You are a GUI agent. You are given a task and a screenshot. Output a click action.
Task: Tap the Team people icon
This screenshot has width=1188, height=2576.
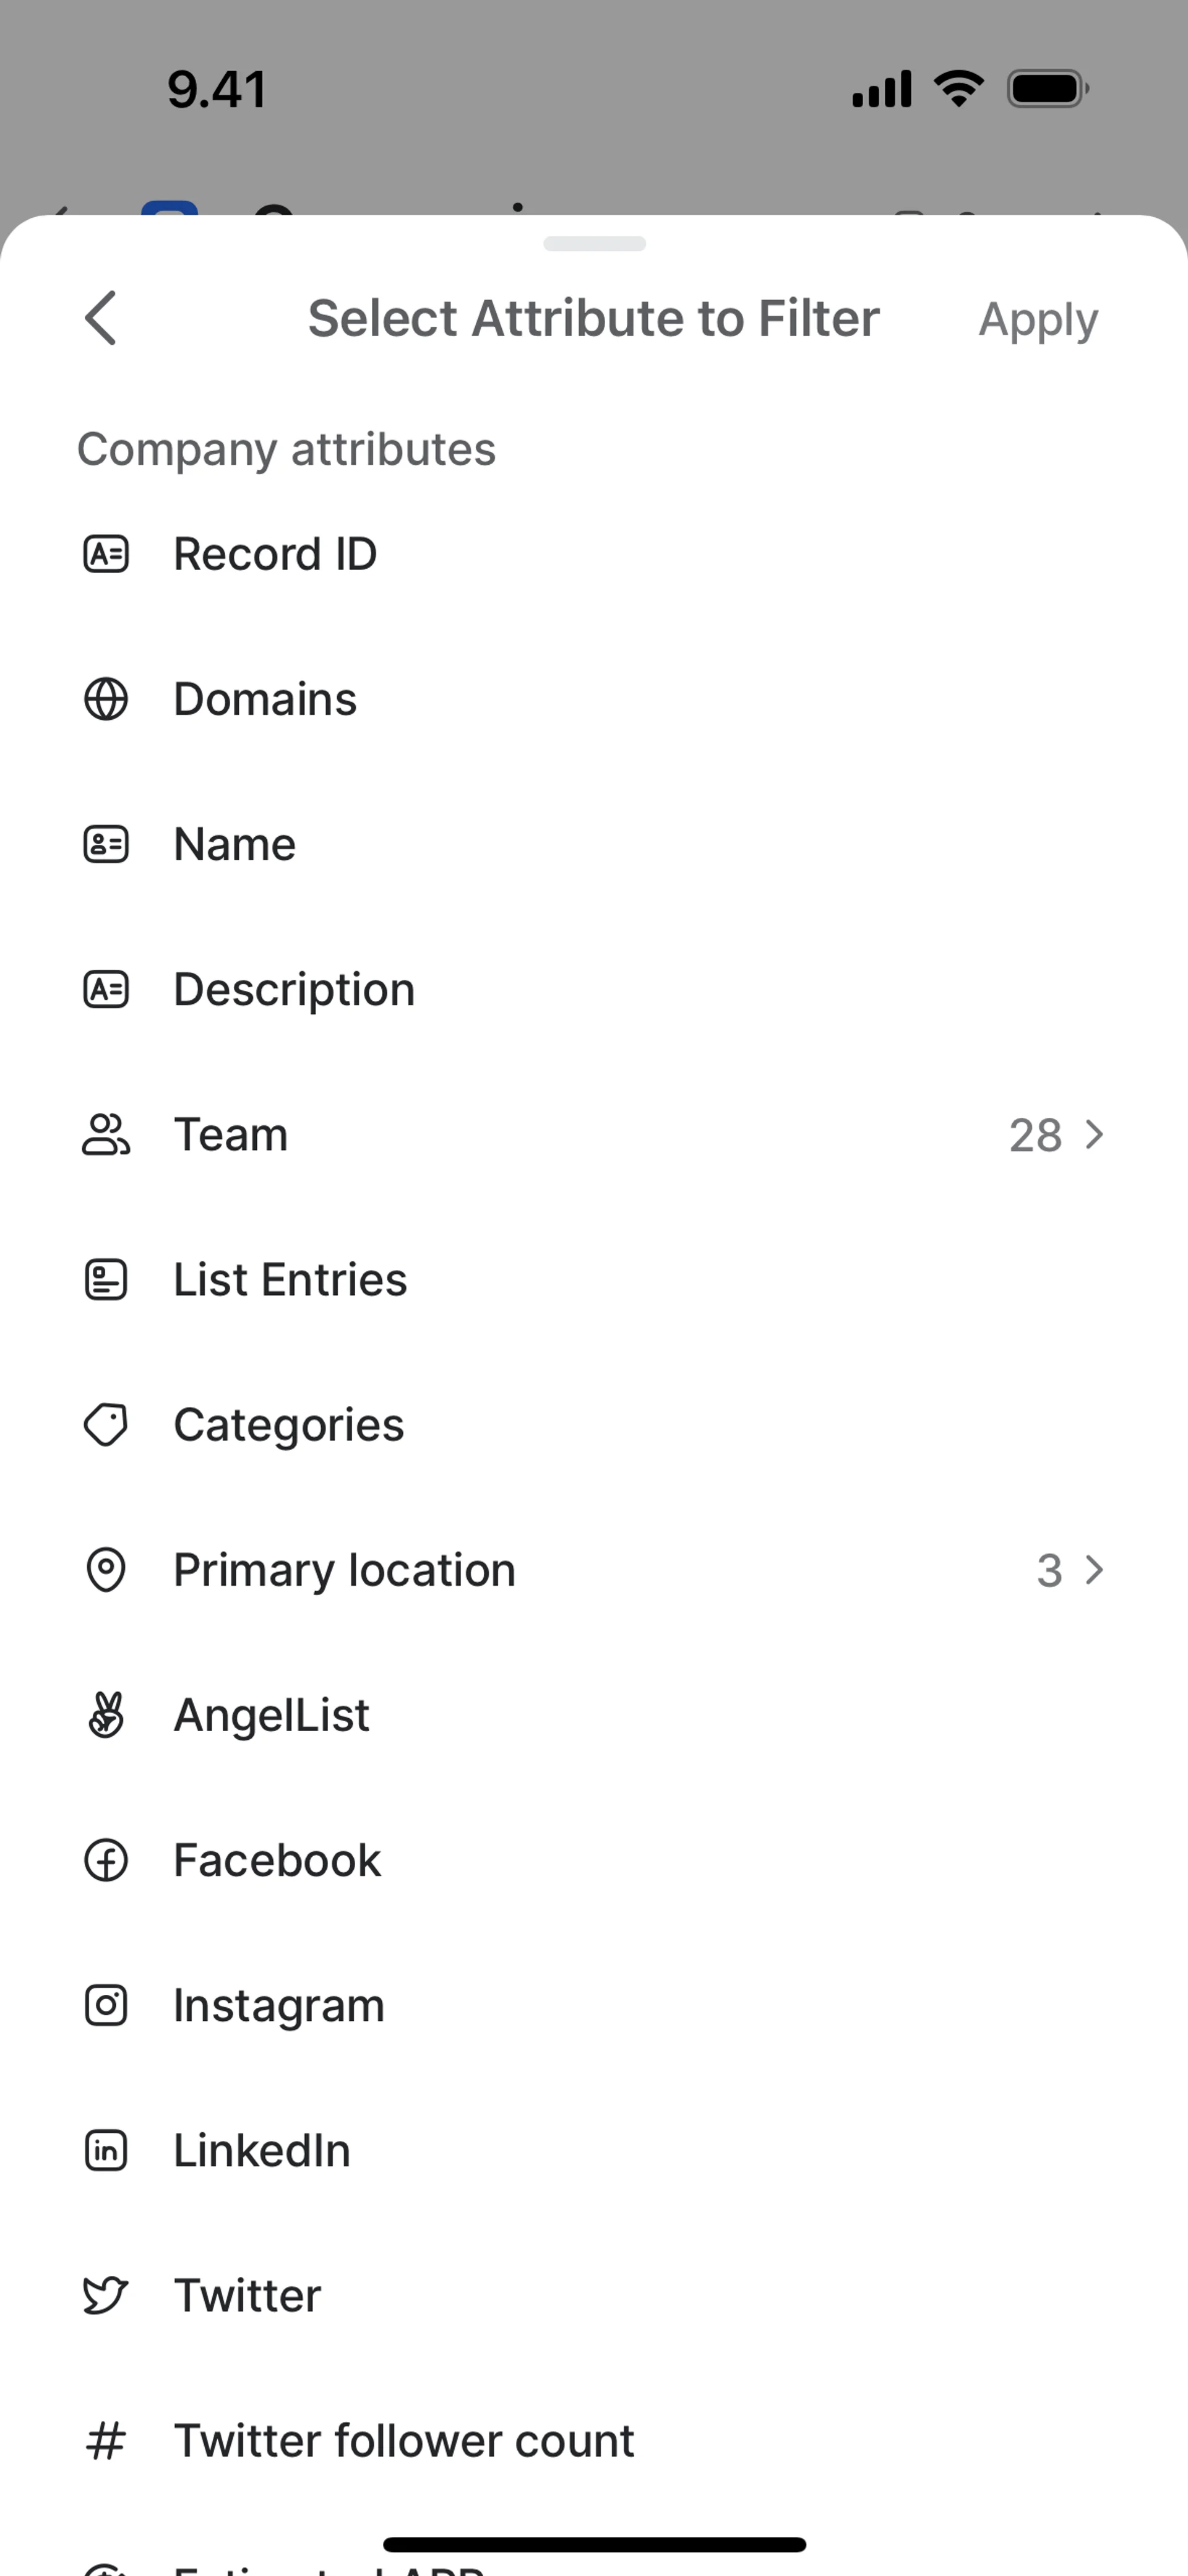106,1135
